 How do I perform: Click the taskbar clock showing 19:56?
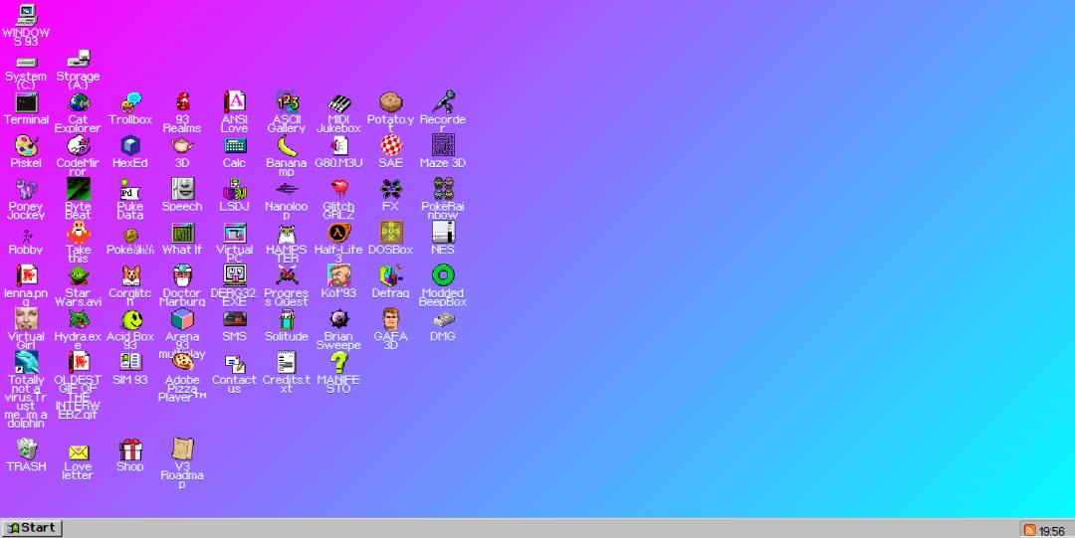1052,531
